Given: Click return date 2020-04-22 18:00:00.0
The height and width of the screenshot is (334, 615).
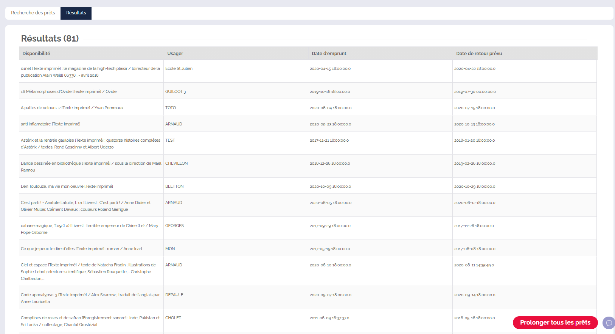Looking at the screenshot, I should [475, 68].
